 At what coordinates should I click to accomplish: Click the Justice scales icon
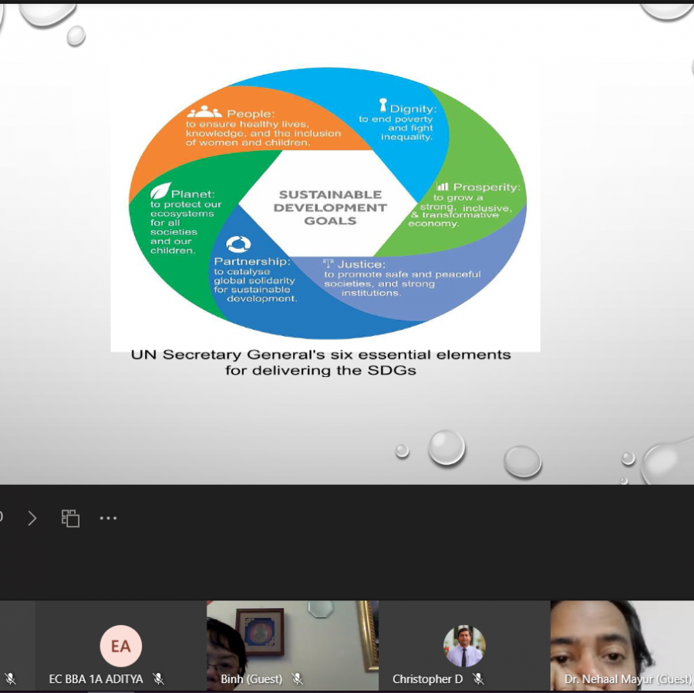coord(328,264)
